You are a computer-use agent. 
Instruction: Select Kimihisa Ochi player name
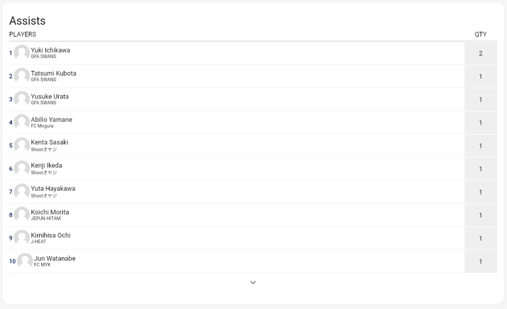pos(50,235)
